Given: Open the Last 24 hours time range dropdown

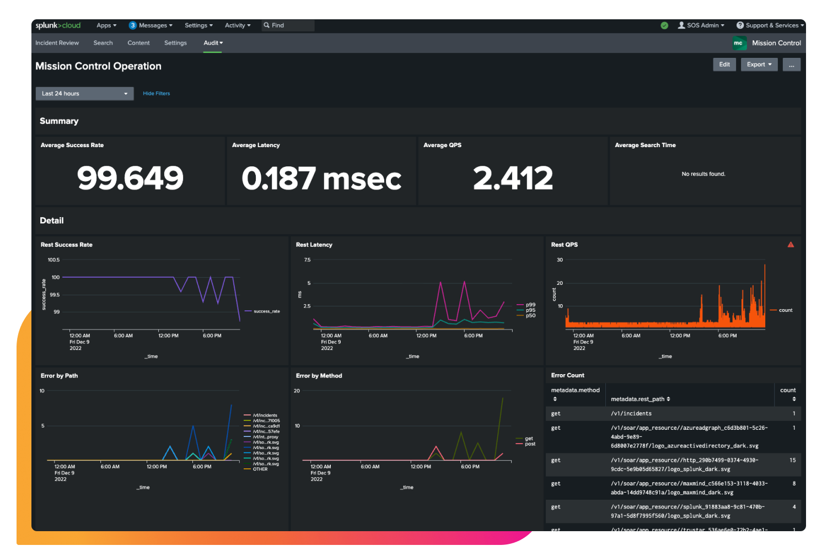Looking at the screenshot, I should tap(84, 94).
